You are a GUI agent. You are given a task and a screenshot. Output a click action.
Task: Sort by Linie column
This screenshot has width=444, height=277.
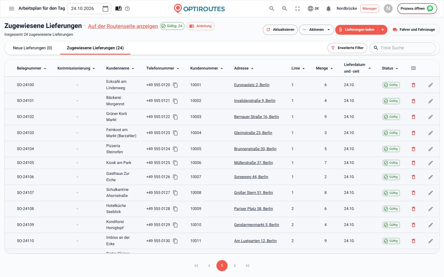click(x=298, y=68)
